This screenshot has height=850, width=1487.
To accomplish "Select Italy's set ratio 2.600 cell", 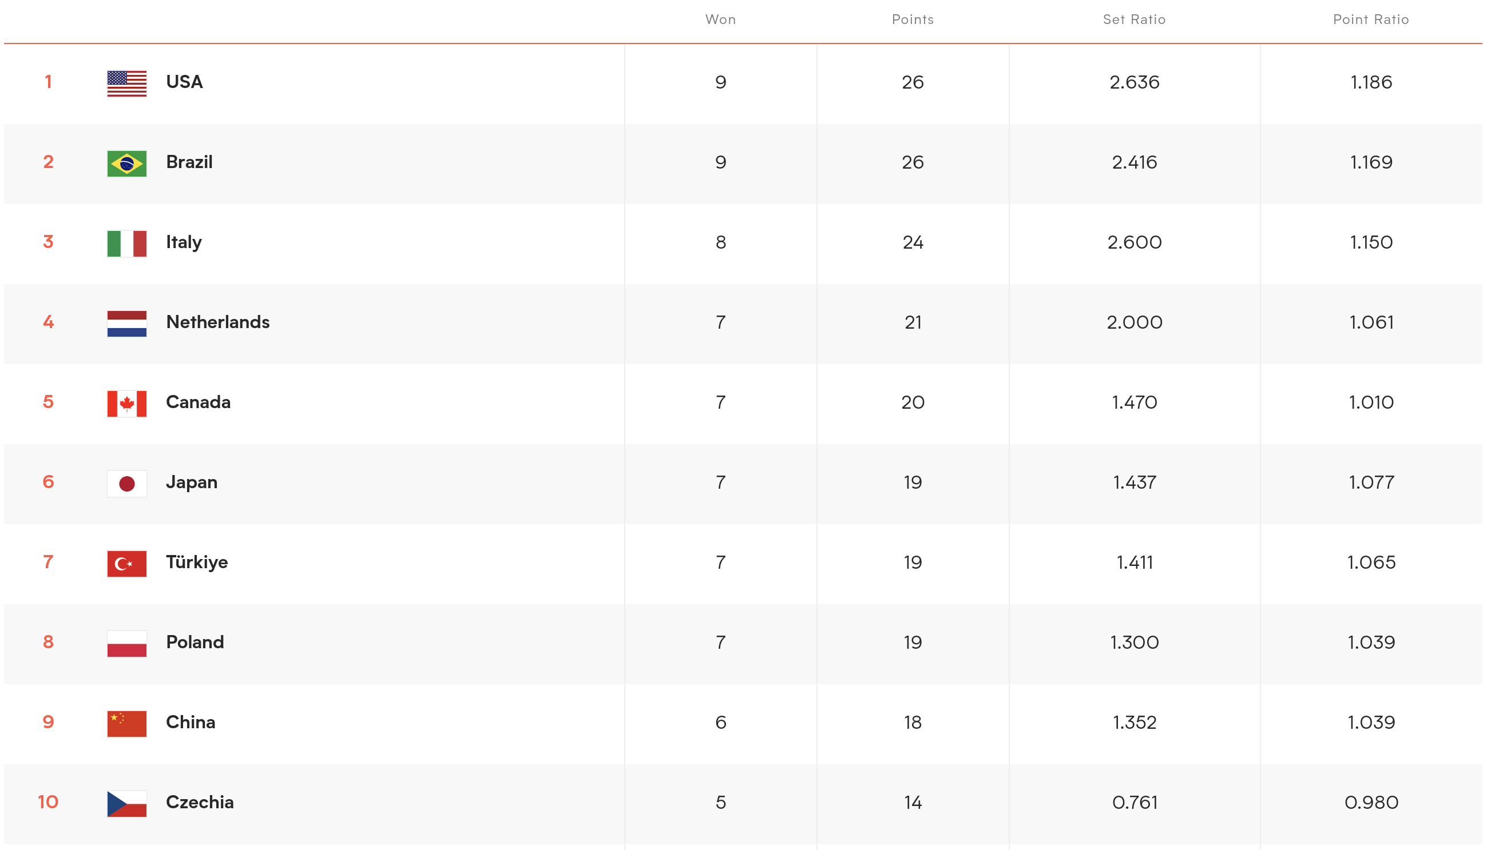I will (1134, 242).
